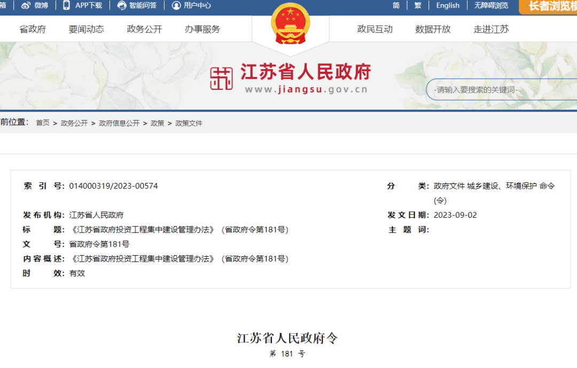Open the 办事服务 section
The width and height of the screenshot is (577, 368).
[203, 29]
